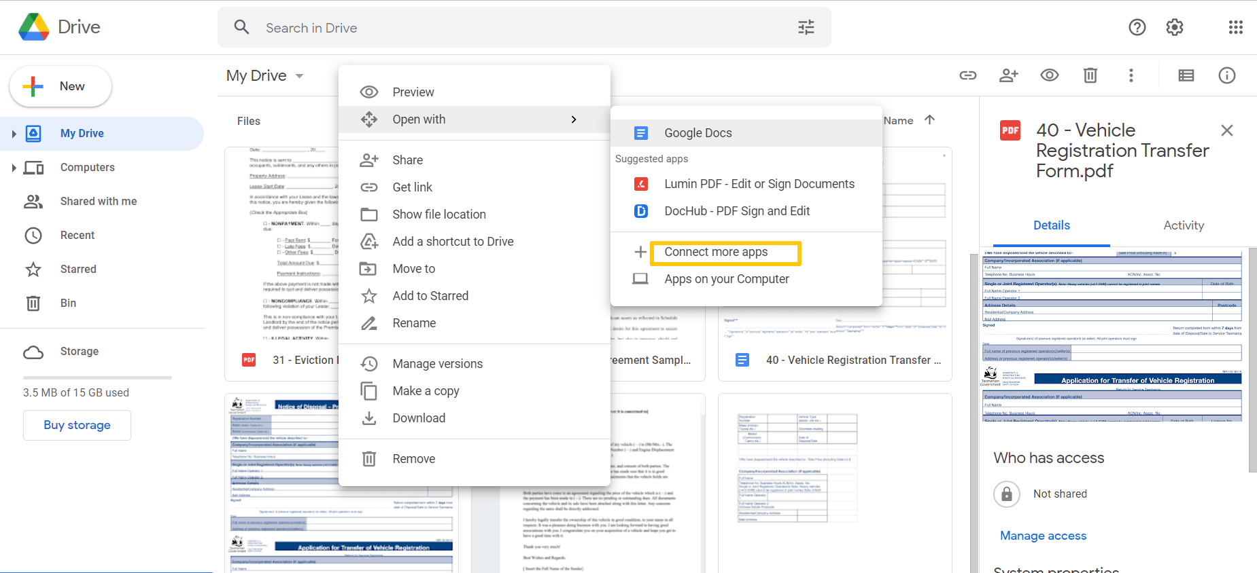Viewport: 1257px width, 573px height.
Task: Open 40 - Vehicle Registration Transfer file card
Action: point(835,265)
